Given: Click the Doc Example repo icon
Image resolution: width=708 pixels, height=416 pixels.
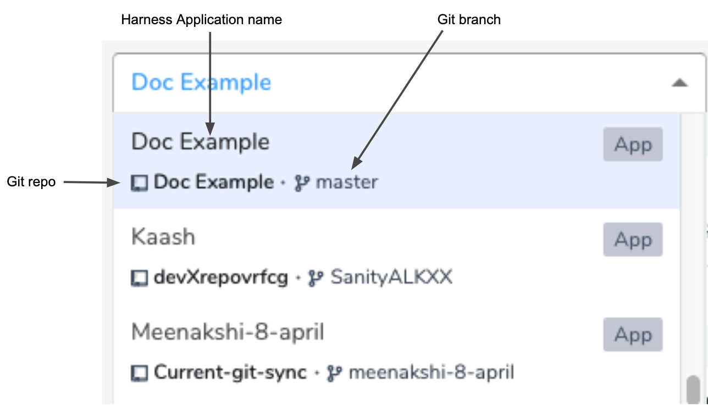Looking at the screenshot, I should (140, 183).
